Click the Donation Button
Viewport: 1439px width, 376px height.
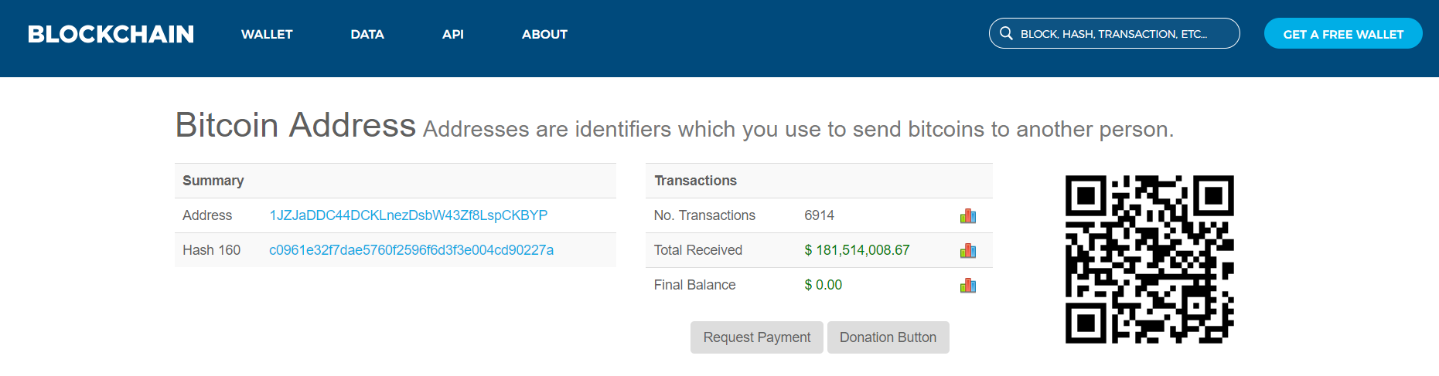coord(888,337)
